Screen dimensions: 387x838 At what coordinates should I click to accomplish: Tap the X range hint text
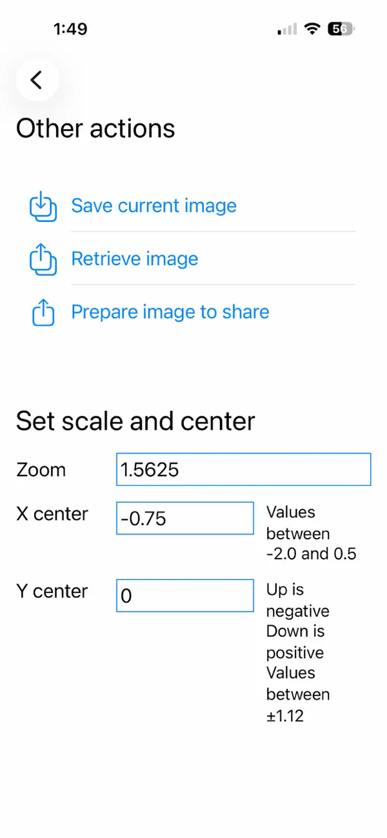[x=312, y=533]
